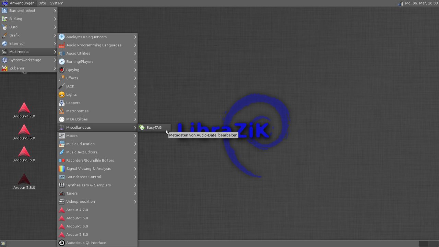Click the Lights label
The width and height of the screenshot is (439, 247).
click(72, 95)
